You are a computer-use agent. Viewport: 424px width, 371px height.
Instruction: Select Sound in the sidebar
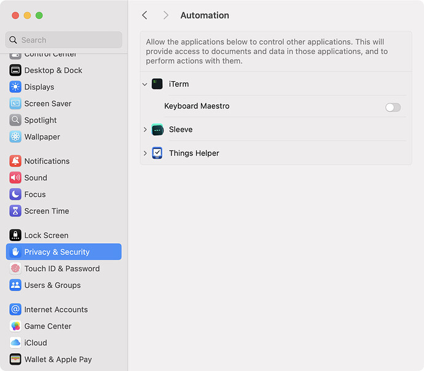[x=36, y=178]
